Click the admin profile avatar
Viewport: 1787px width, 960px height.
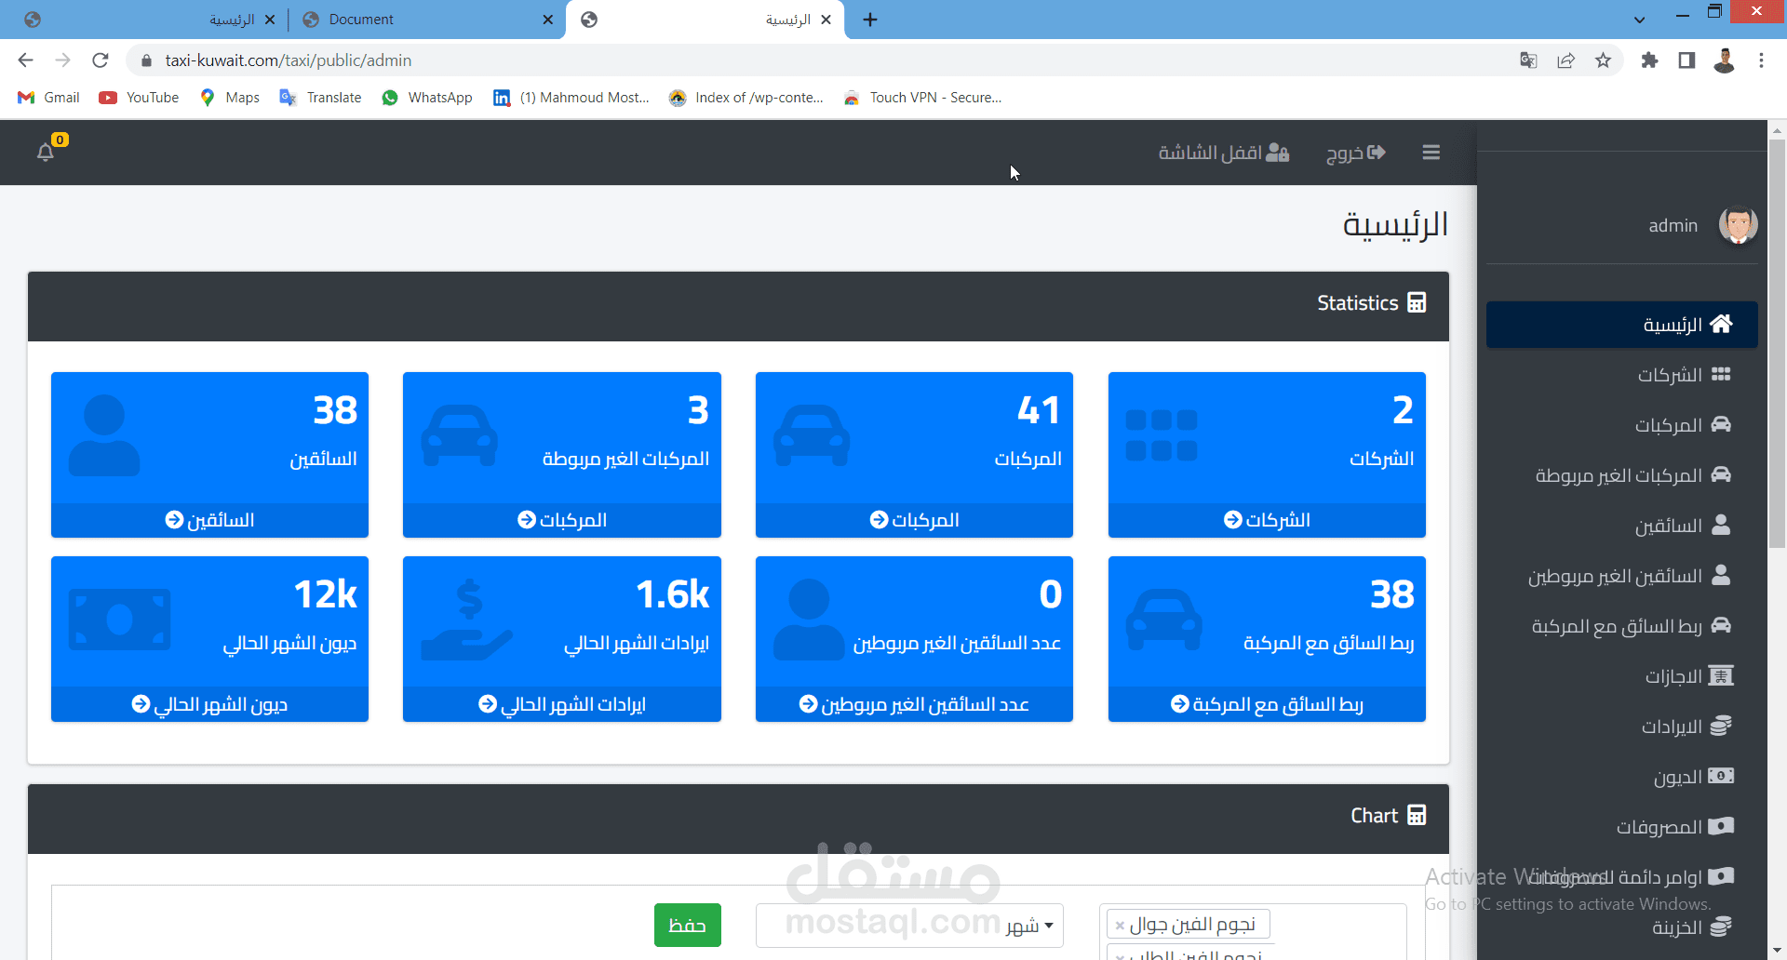coord(1739,225)
